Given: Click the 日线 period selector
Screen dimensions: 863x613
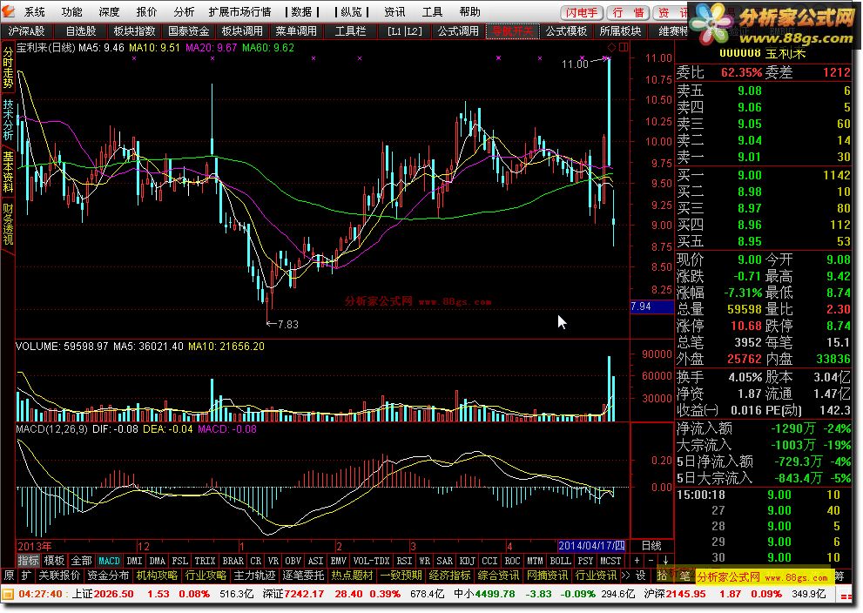Looking at the screenshot, I should pyautogui.click(x=651, y=545).
